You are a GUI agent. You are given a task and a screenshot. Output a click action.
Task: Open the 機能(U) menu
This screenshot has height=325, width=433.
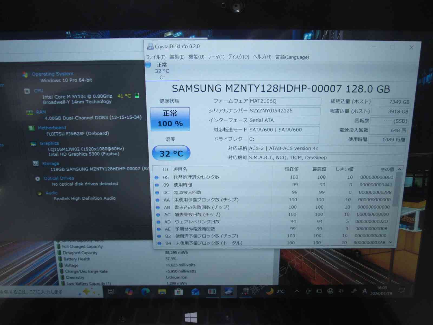196,57
